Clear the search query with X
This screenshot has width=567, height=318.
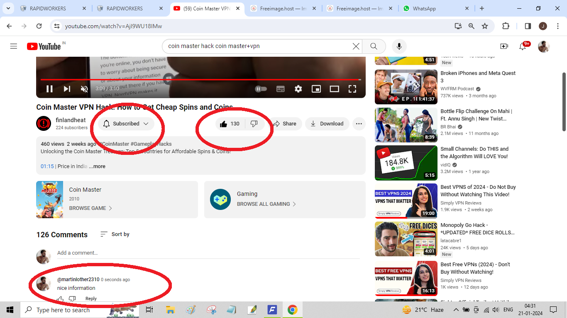(x=356, y=46)
